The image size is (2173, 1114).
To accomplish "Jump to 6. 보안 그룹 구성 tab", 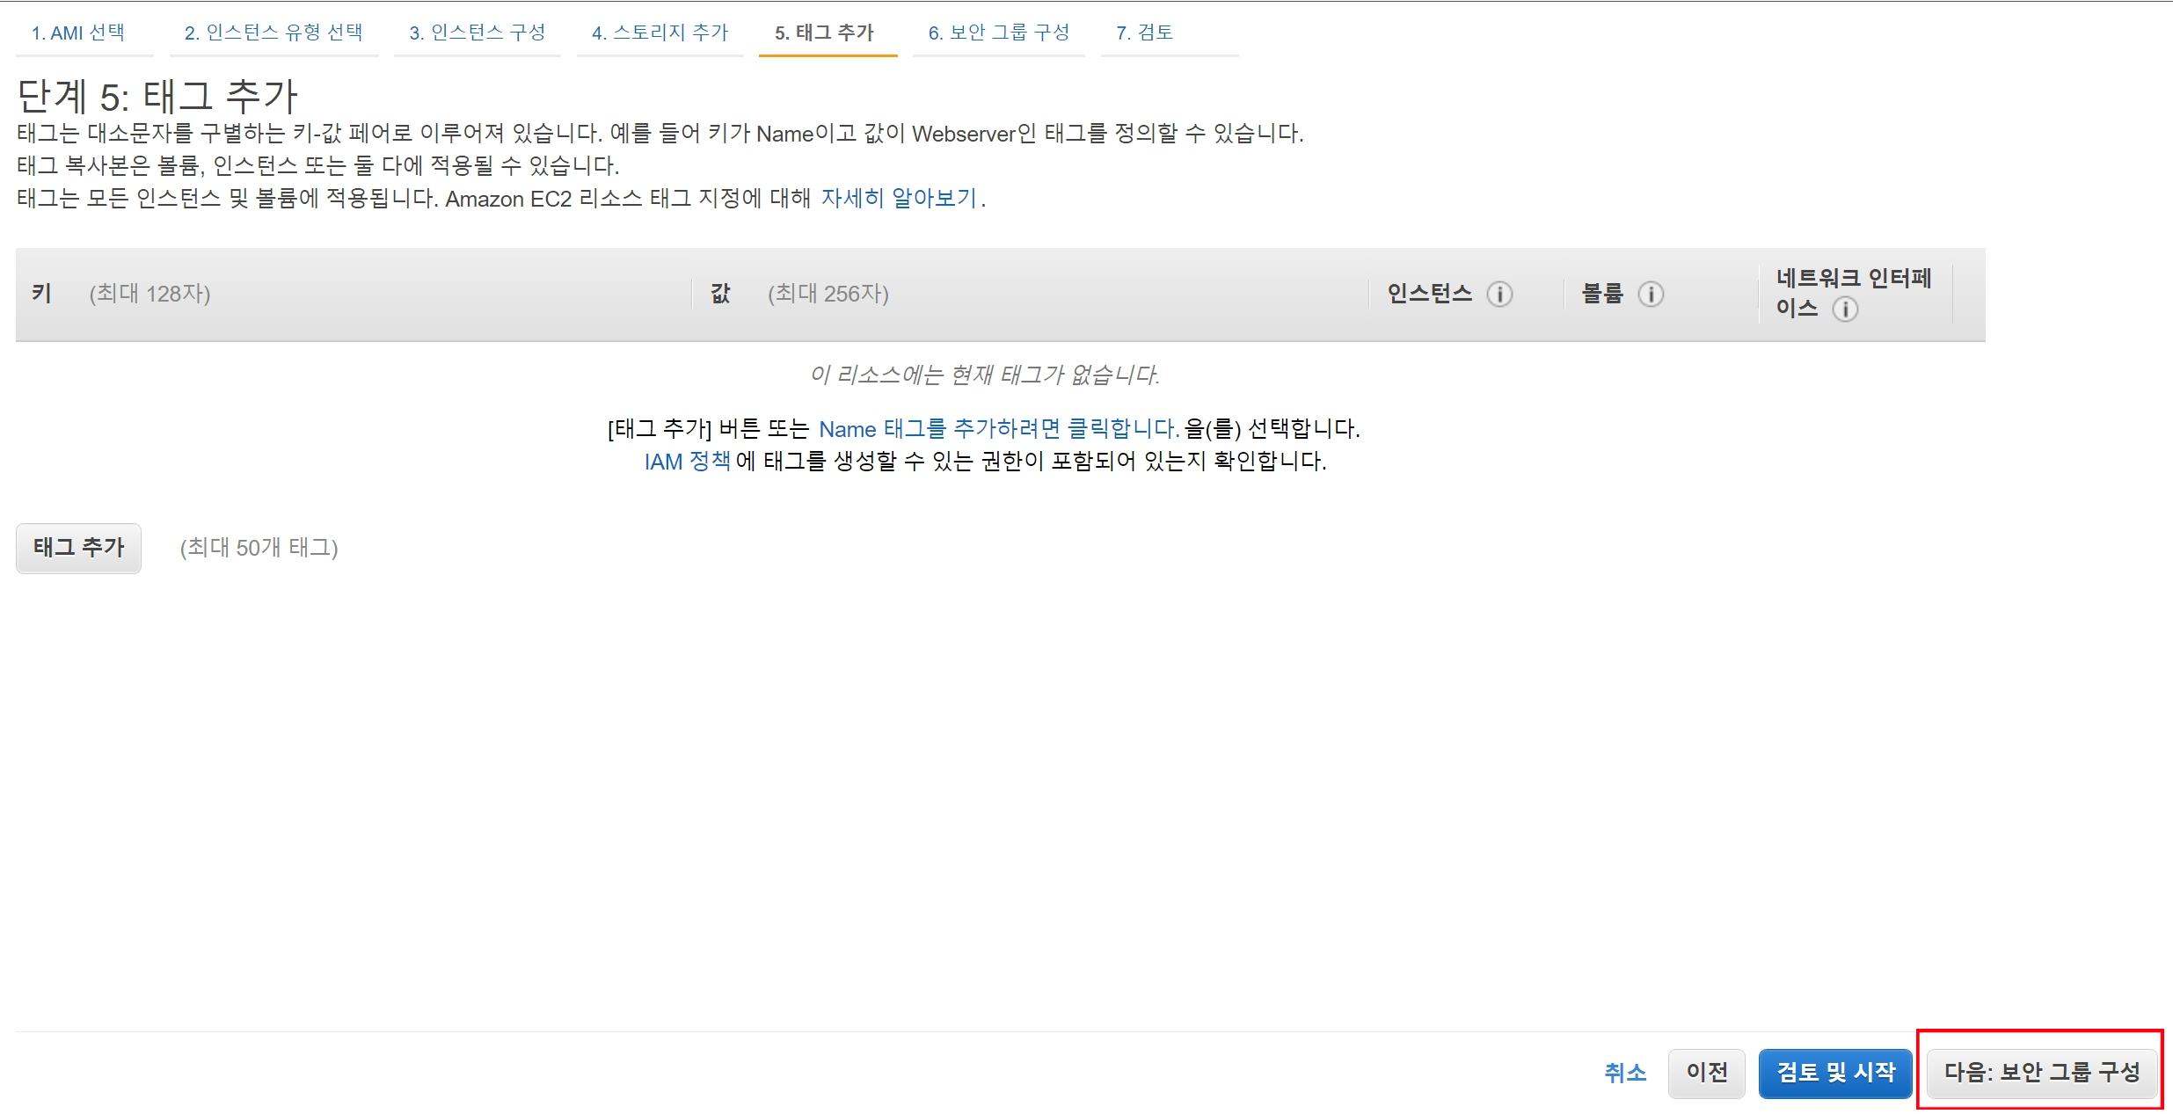I will click(x=998, y=33).
